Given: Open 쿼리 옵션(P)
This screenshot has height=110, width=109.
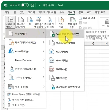Looking at the screenshot, I should tap(26, 105).
